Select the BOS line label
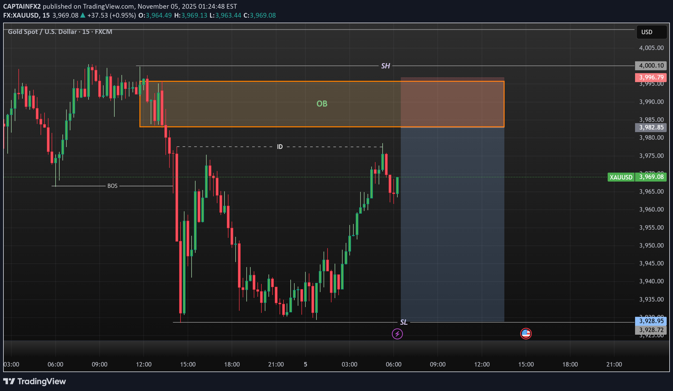This screenshot has width=673, height=391. pyautogui.click(x=112, y=186)
